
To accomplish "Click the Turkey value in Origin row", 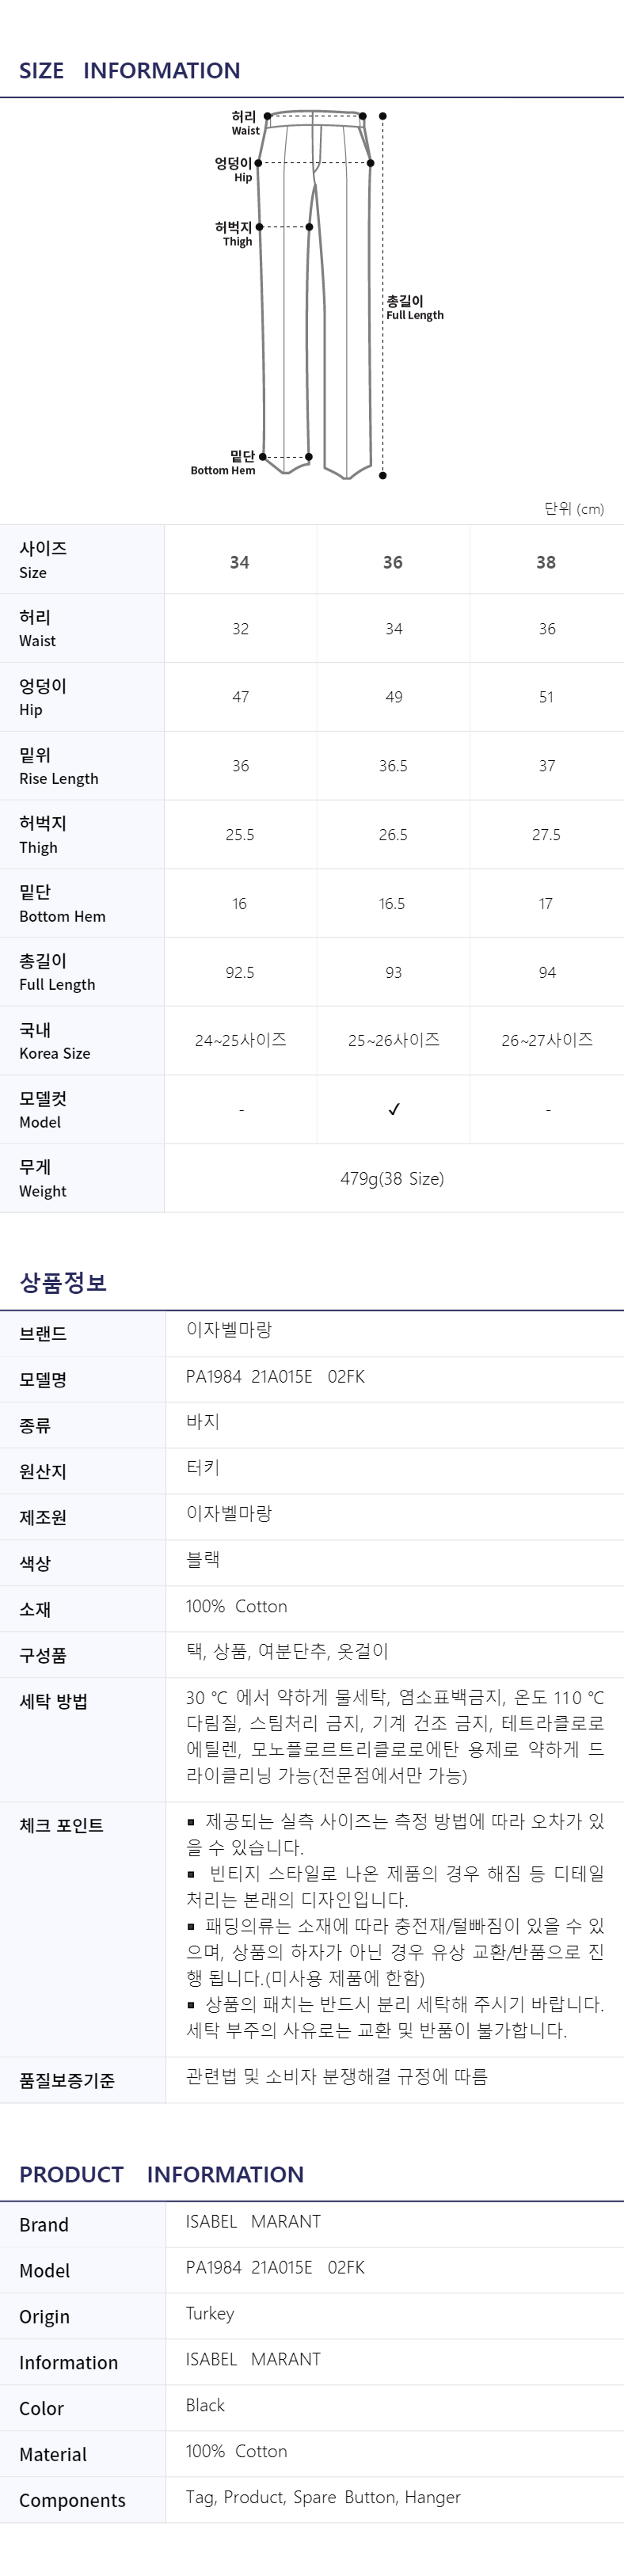I will point(210,2313).
